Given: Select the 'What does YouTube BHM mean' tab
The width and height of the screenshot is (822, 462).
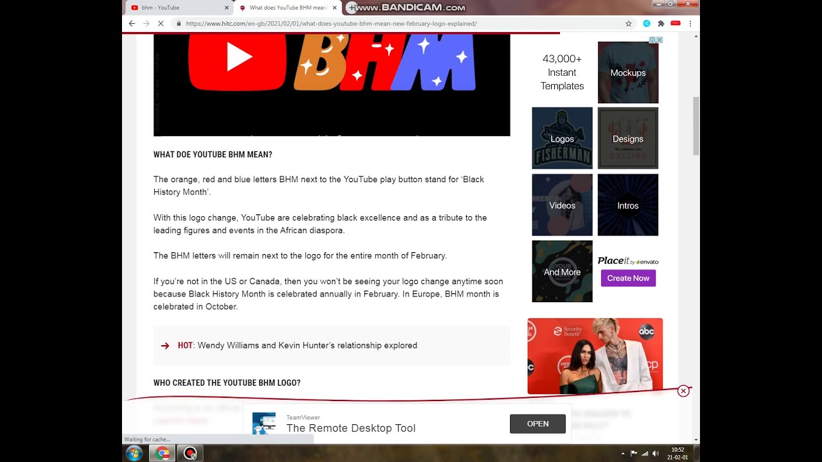Looking at the screenshot, I should click(x=288, y=8).
